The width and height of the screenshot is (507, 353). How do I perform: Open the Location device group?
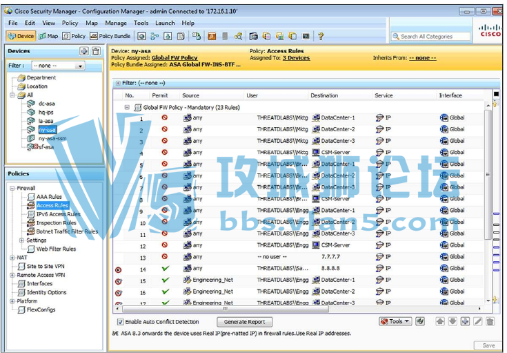[x=37, y=86]
